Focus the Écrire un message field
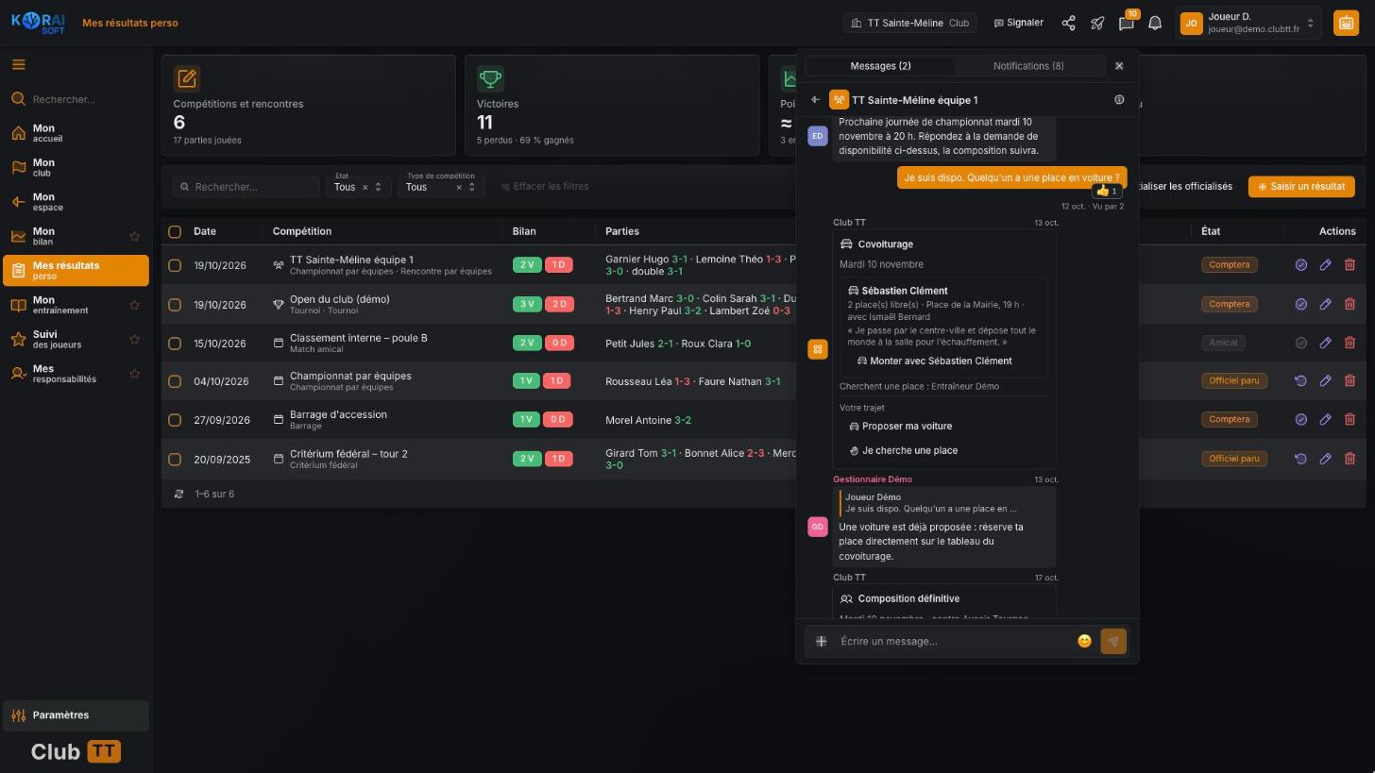Viewport: 1375px width, 773px height. tap(954, 642)
